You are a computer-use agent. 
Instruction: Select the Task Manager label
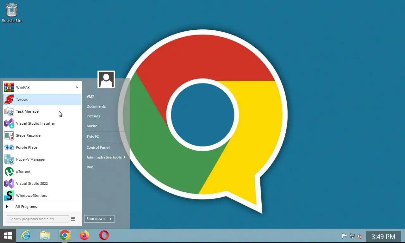28,111
